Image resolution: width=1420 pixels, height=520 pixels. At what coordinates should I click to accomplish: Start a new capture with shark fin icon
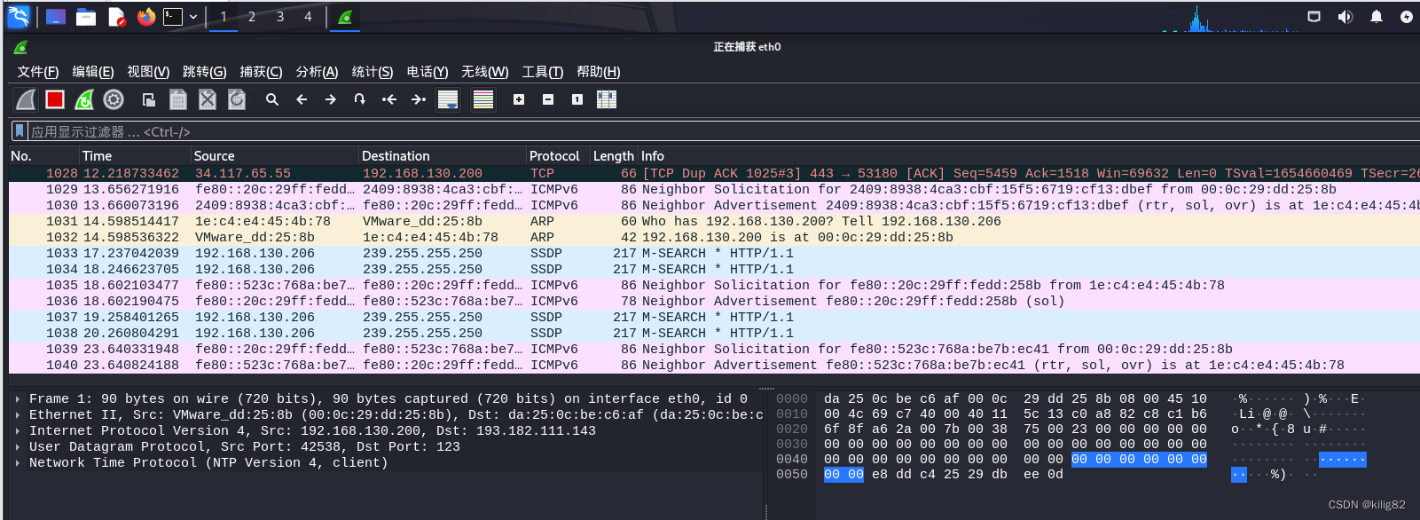[x=27, y=99]
